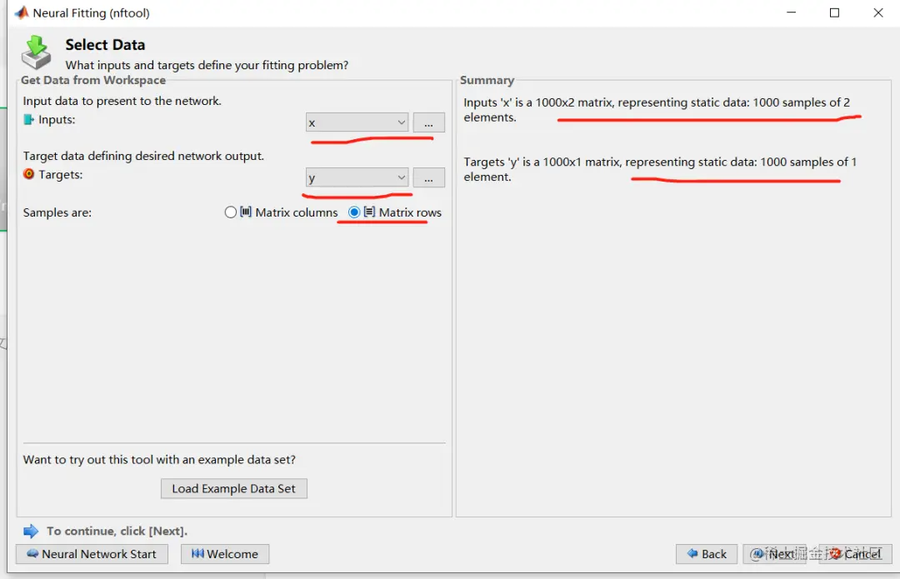Open the Targets dropdown showing y
The width and height of the screenshot is (900, 579).
point(357,177)
